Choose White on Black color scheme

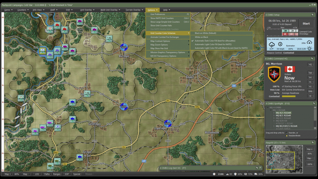click(201, 37)
